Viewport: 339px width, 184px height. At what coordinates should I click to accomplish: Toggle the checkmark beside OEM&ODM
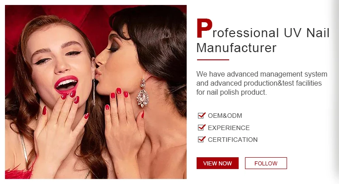(x=202, y=115)
